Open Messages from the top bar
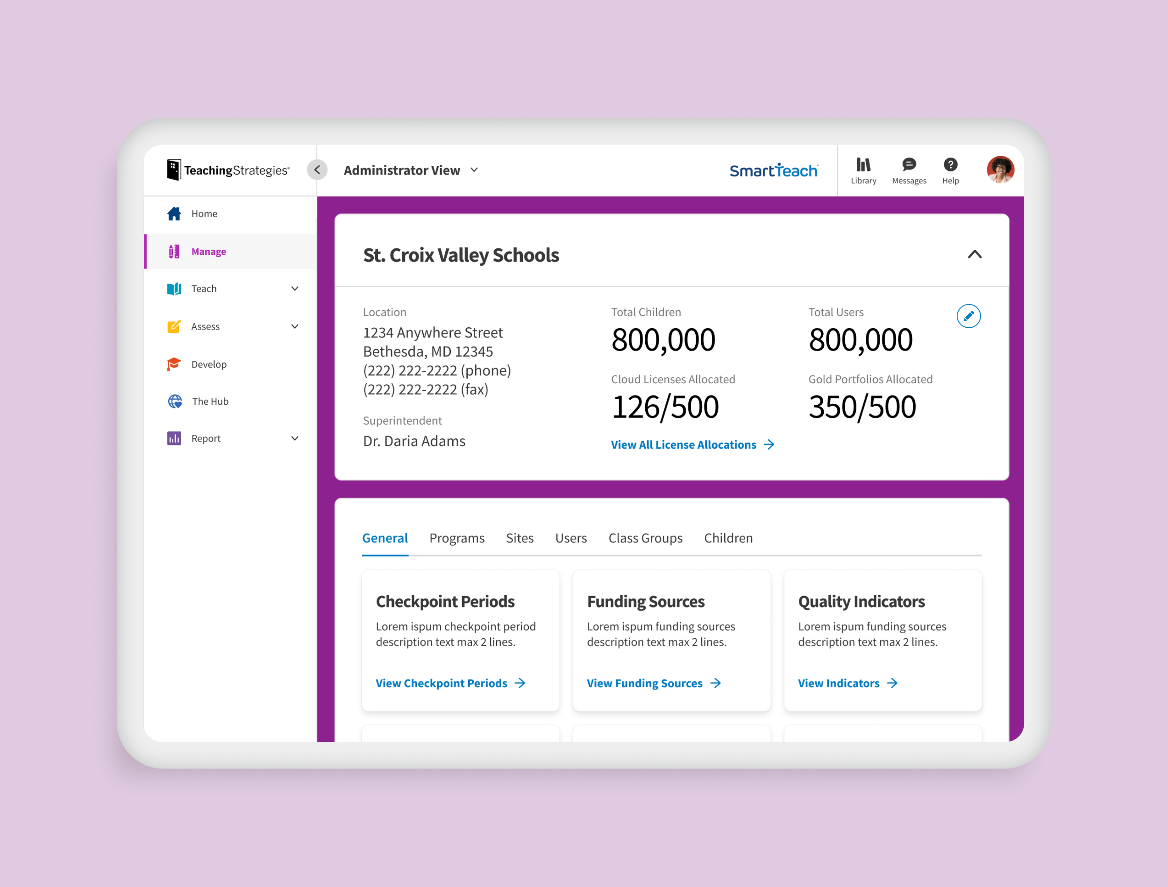Viewport: 1168px width, 887px height. coord(909,170)
